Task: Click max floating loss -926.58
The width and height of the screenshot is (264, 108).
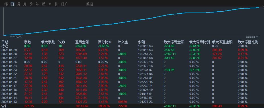Action: 169,50
